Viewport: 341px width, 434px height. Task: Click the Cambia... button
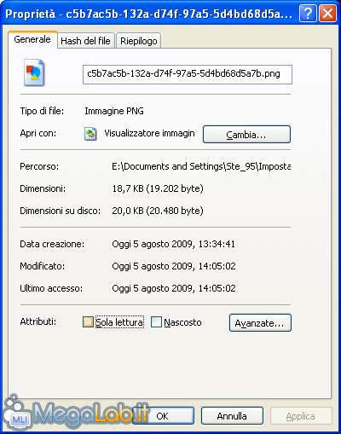click(246, 134)
